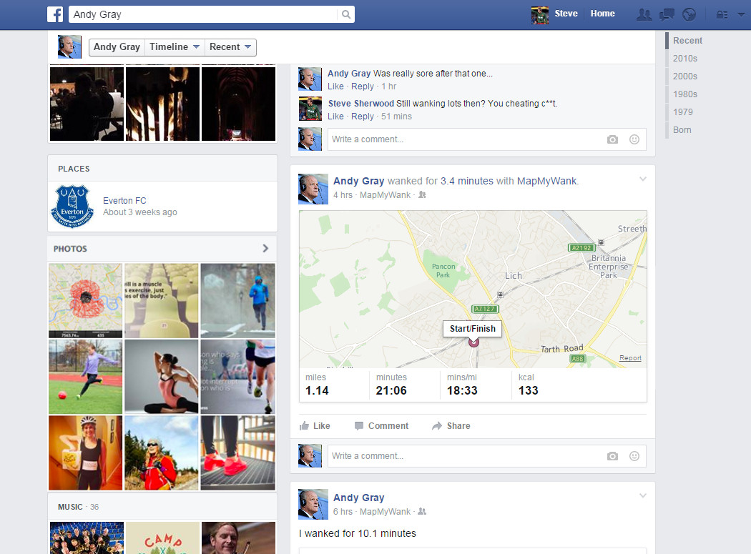Viewport: 751px width, 554px height.
Task: Expand options for the 6 hrs post
Action: [643, 495]
